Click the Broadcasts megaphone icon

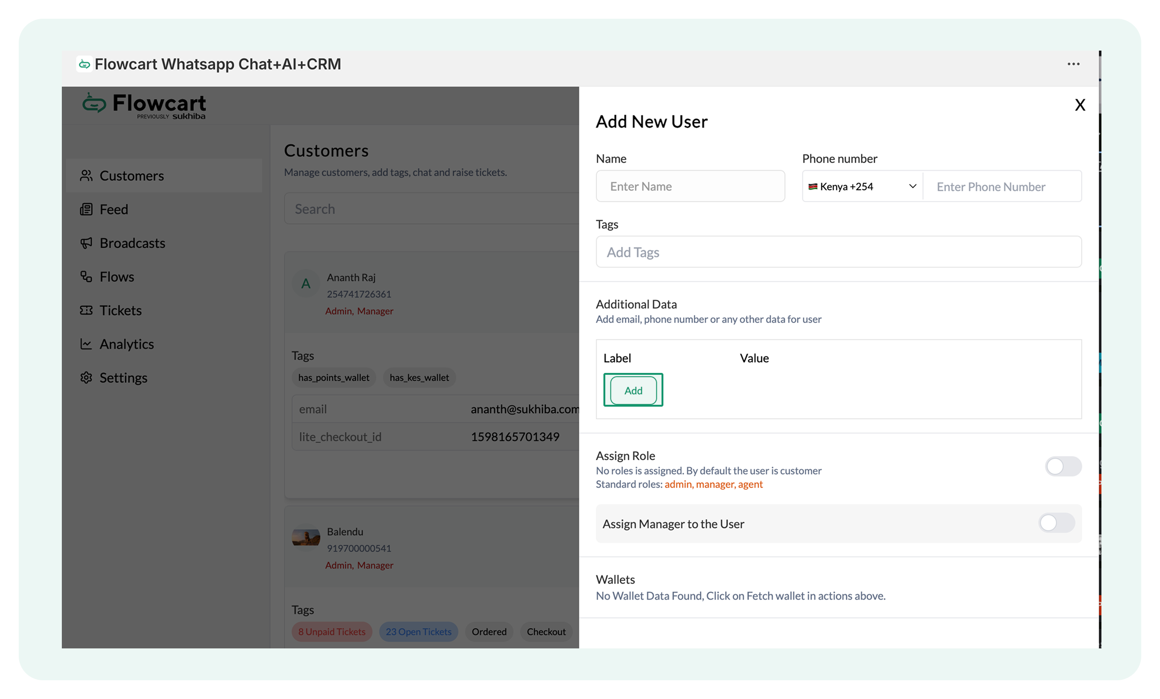86,243
